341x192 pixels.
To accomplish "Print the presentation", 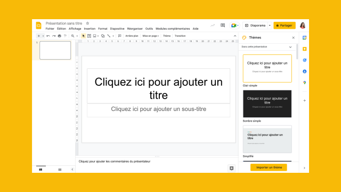I will pos(59,36).
